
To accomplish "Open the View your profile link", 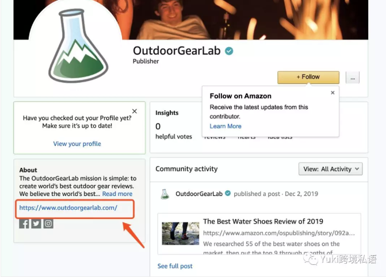I will tap(77, 144).
